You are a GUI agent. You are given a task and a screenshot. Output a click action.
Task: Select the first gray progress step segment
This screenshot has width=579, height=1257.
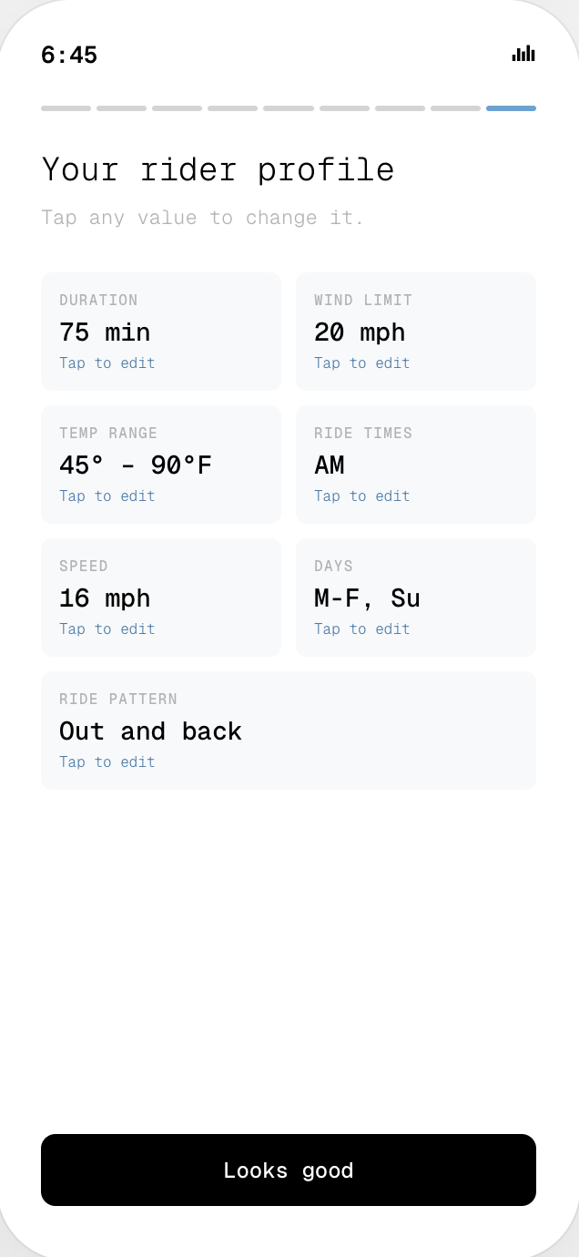(66, 108)
